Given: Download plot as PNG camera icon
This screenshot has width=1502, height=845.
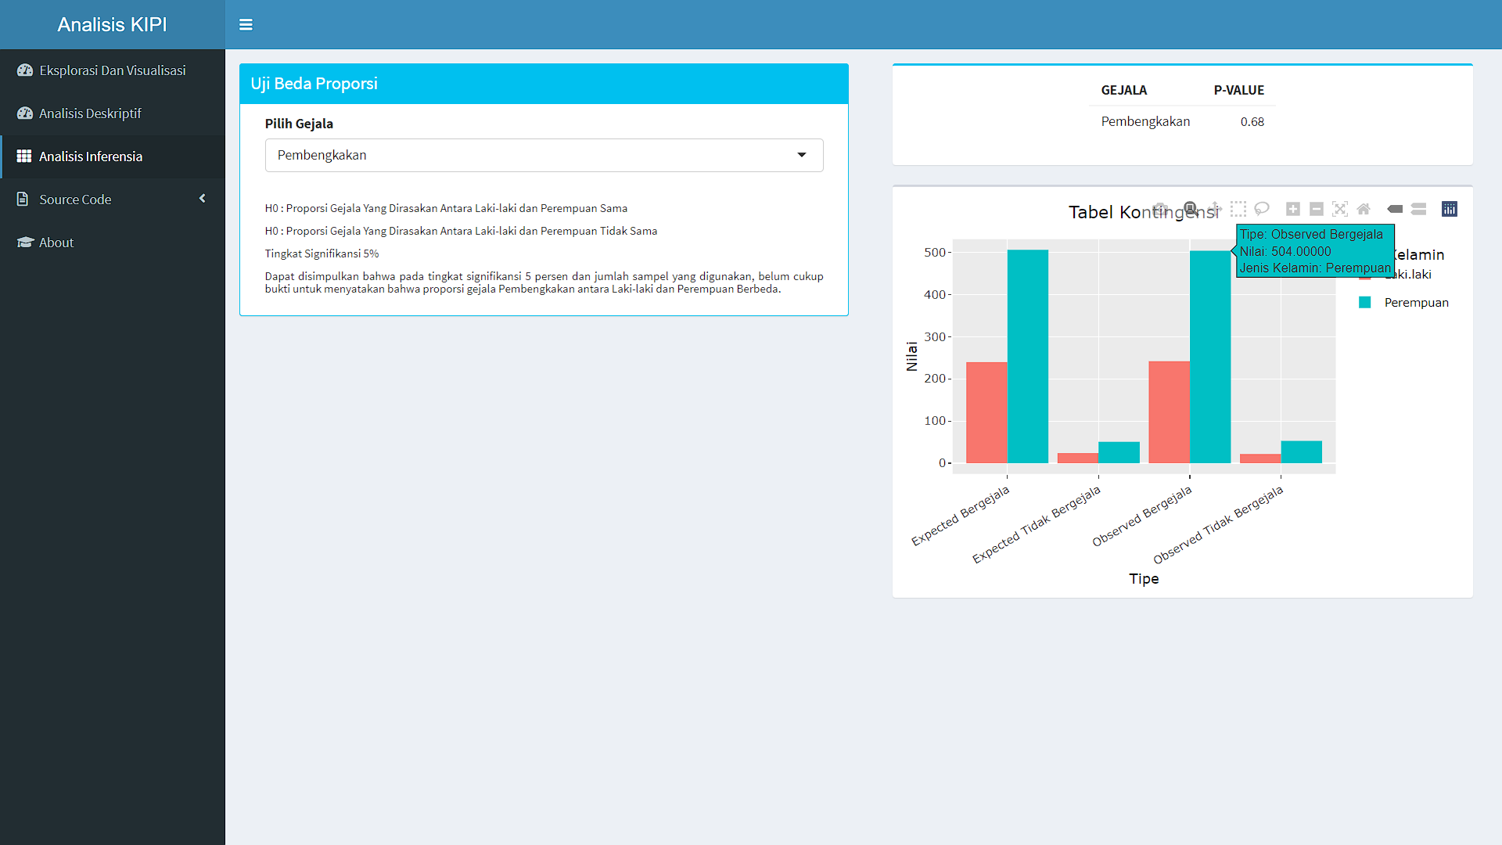Looking at the screenshot, I should [1161, 209].
